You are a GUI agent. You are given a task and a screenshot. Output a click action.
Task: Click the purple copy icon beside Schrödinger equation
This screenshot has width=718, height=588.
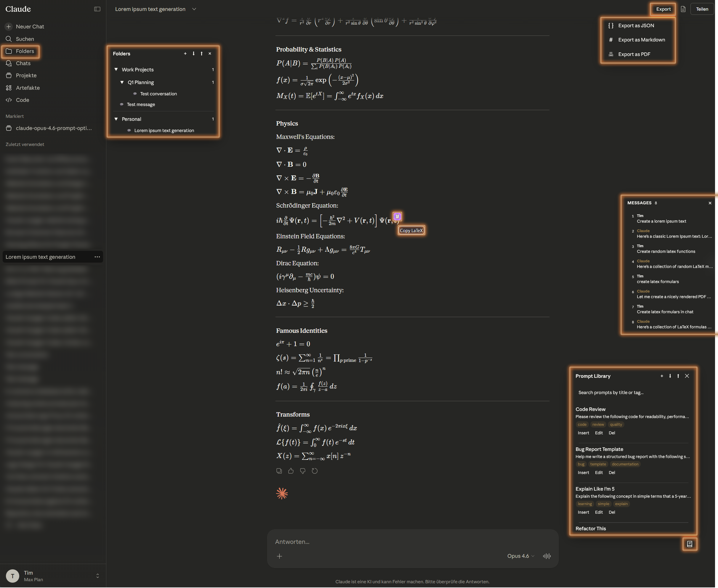click(x=397, y=216)
